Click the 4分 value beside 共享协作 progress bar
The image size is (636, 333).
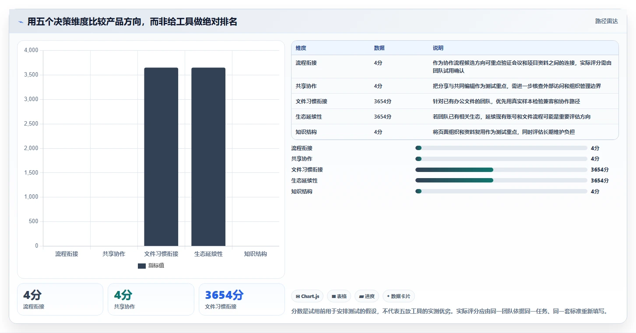pos(595,159)
